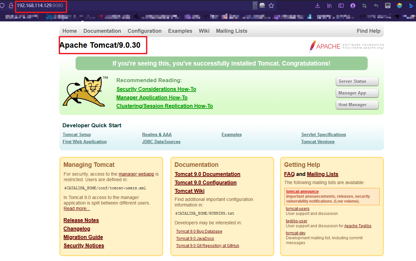
Task: Open the Library bookshelf icon
Action: (x=329, y=6)
